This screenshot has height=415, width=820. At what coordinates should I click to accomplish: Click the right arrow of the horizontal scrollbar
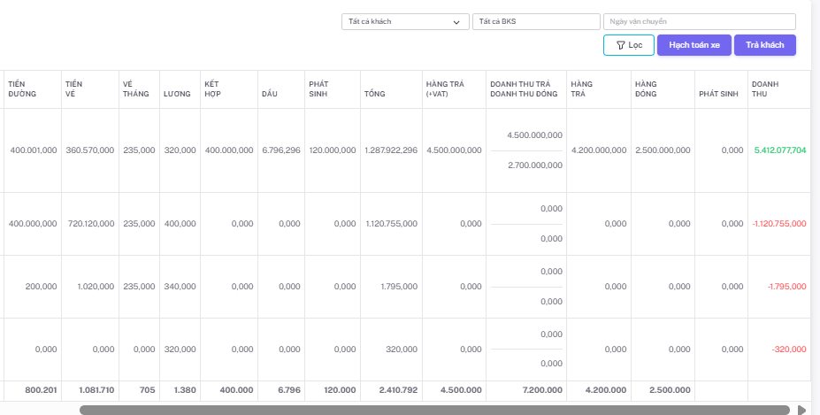pos(801,410)
